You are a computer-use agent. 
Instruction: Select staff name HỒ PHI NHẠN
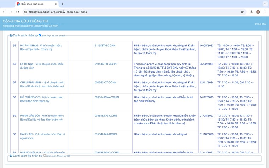(x=29, y=46)
